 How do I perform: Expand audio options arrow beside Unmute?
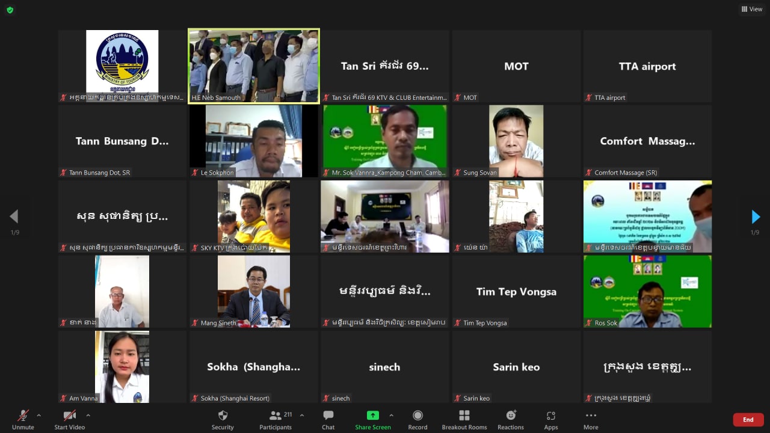[x=39, y=415]
